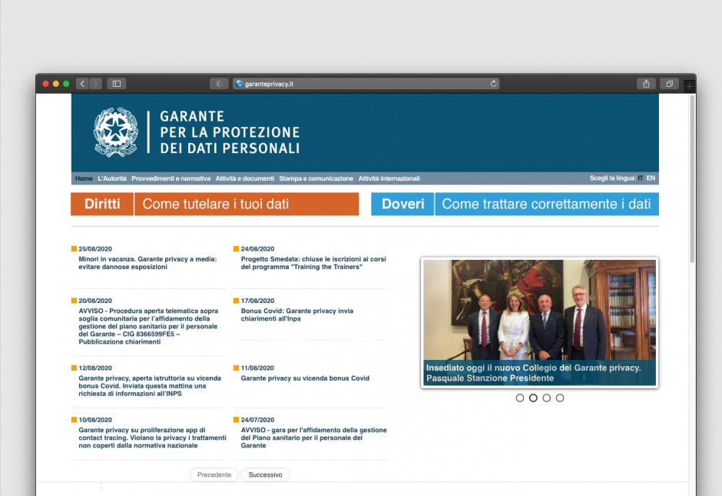Open the Provvedimenti e normativa menu
722x496 pixels.
tap(171, 178)
